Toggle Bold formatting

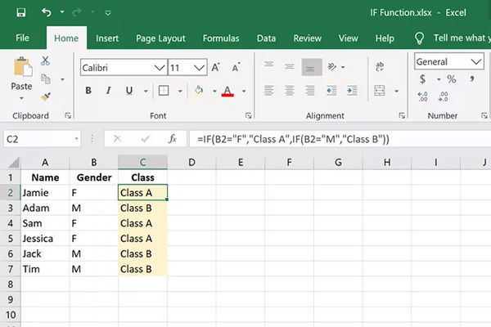click(x=88, y=91)
